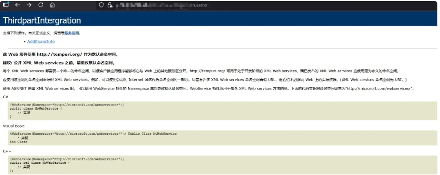Click the bold line mentioning http://tempuri.org/ namespace

pyautogui.click(x=61, y=54)
